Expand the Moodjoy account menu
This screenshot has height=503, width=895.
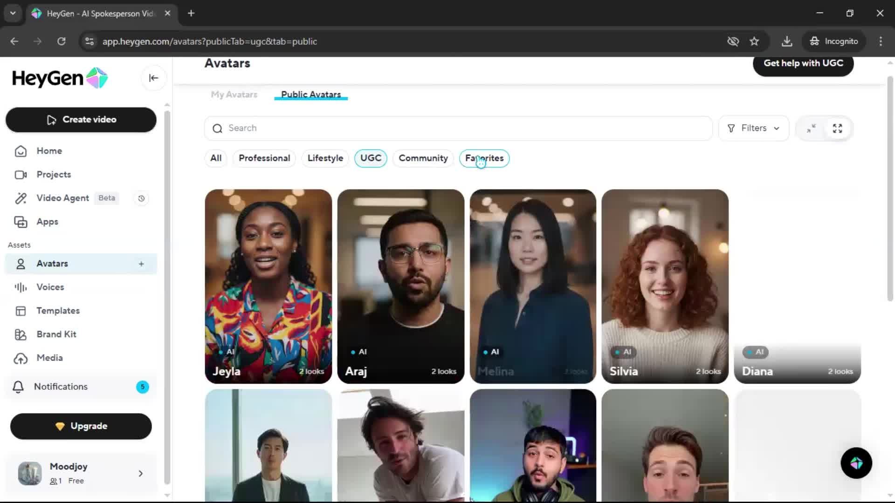pos(140,474)
